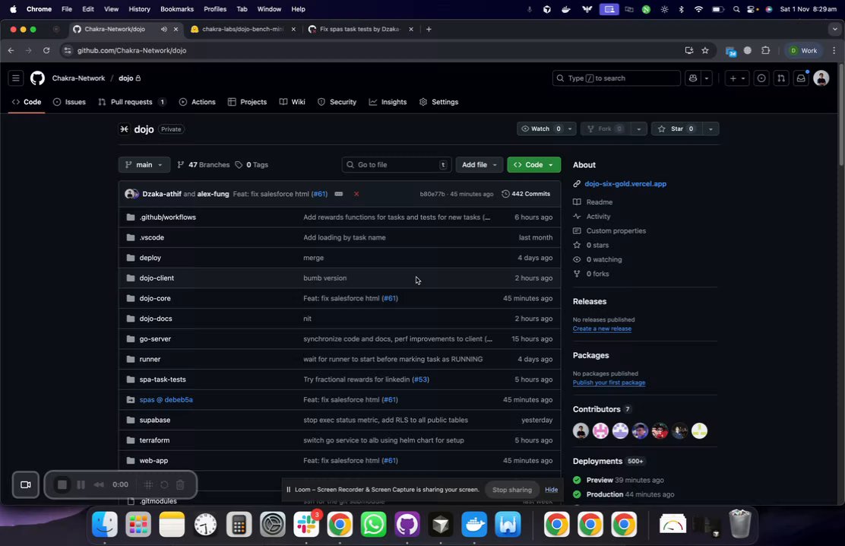Stop Loom recording square button
The width and height of the screenshot is (845, 546).
click(62, 484)
